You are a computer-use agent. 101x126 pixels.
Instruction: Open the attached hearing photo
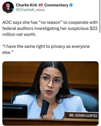pos(50,93)
